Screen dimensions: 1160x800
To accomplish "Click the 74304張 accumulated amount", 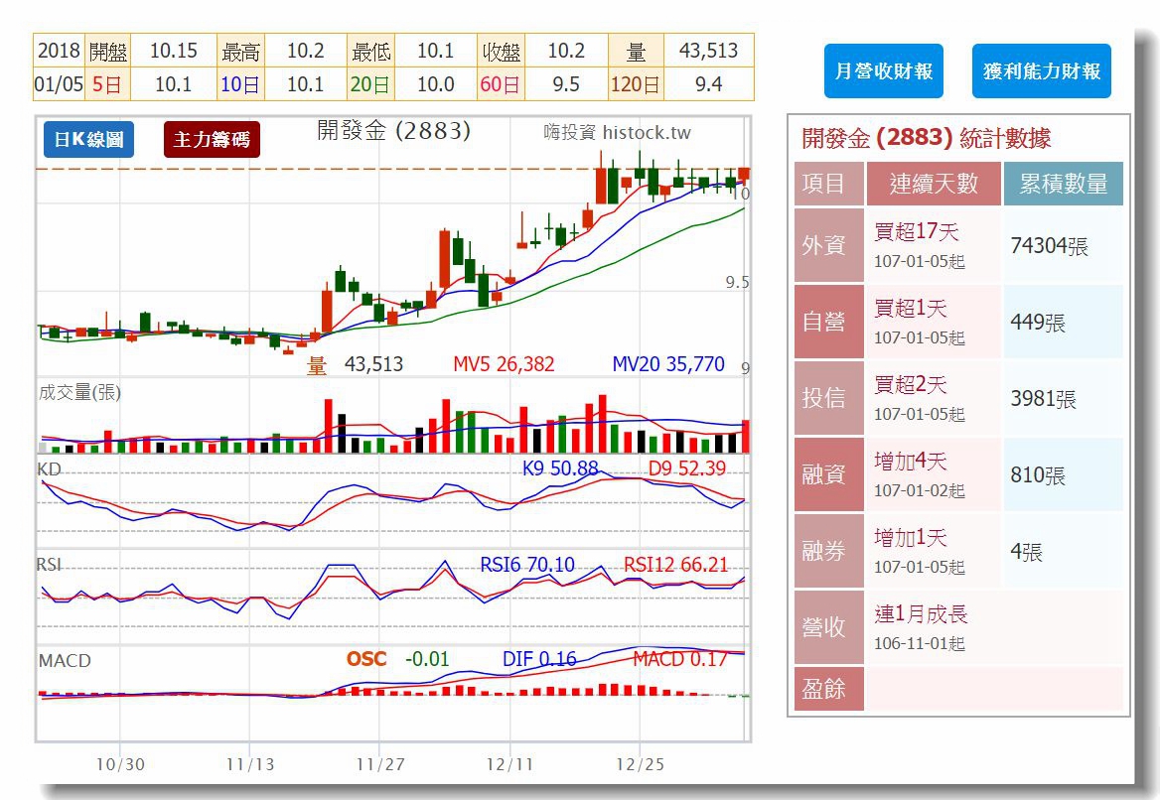I will [1049, 245].
